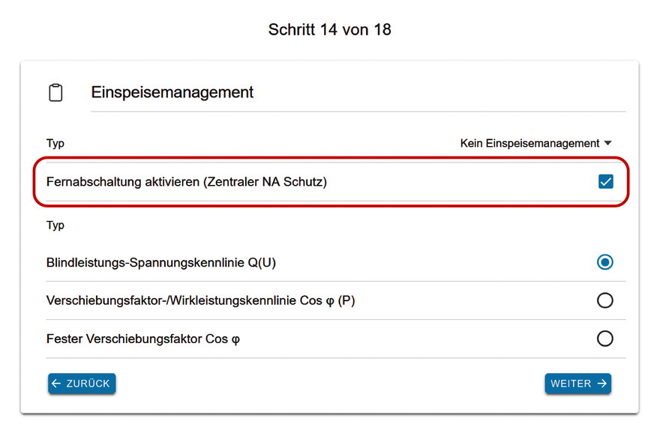Click the Fernabschaltung aktivieren (Zentraler NA Schutz) label
Screen dimensions: 654x430
pyautogui.click(x=187, y=182)
